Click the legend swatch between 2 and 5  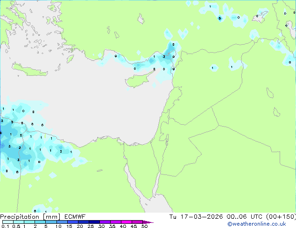tap(40, 222)
